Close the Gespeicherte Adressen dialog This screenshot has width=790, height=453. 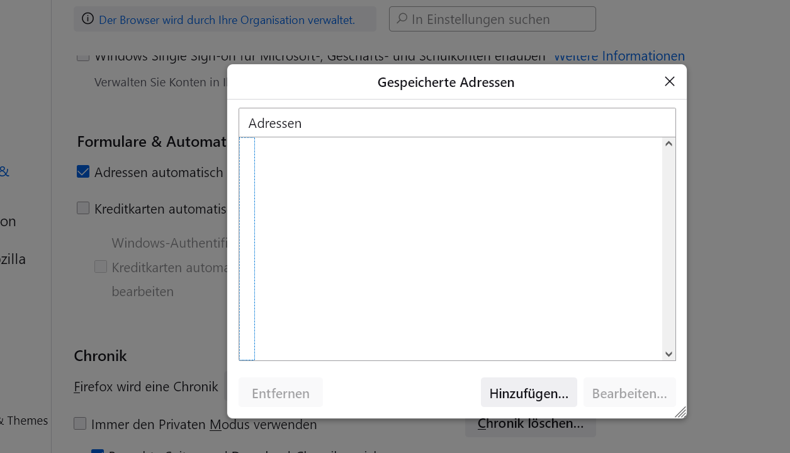tap(669, 81)
